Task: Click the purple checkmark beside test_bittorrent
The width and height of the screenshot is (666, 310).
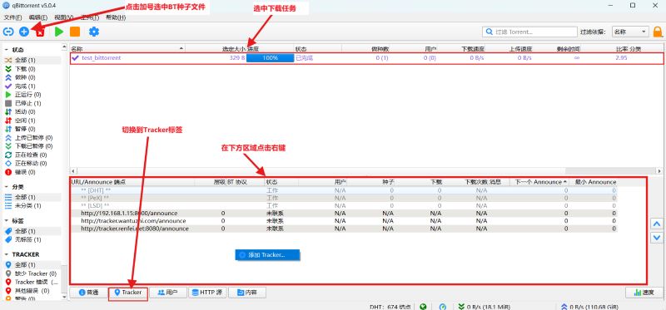Action: click(75, 57)
